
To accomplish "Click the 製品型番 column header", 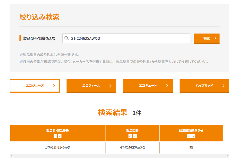I will (x=132, y=130).
